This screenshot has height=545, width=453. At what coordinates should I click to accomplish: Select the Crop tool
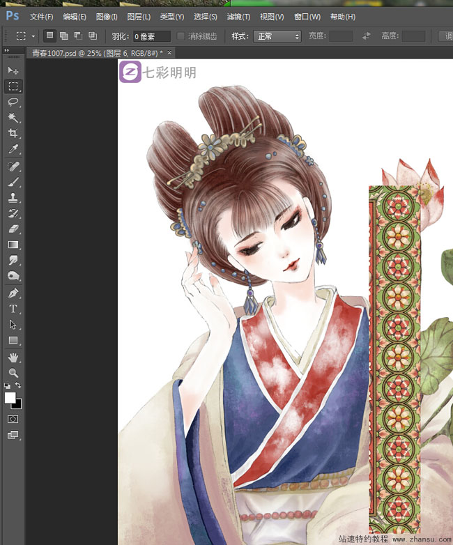coord(13,133)
